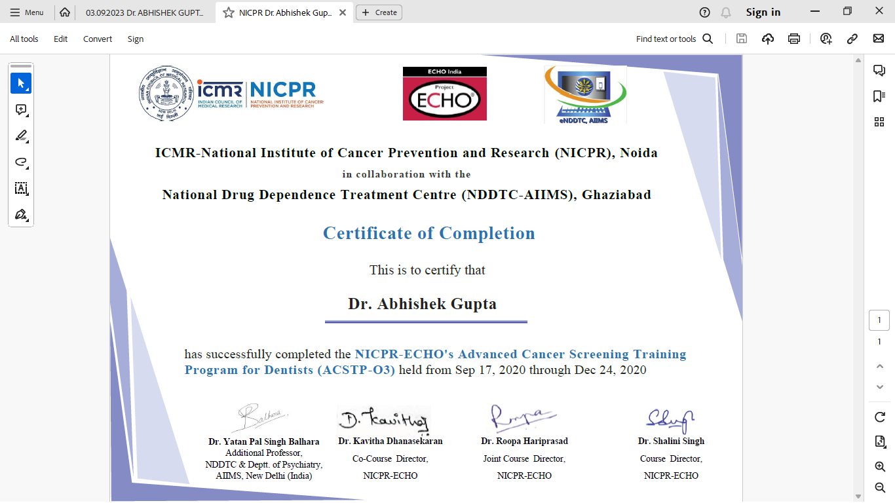Click Dr. Shalini Singh's name

672,441
